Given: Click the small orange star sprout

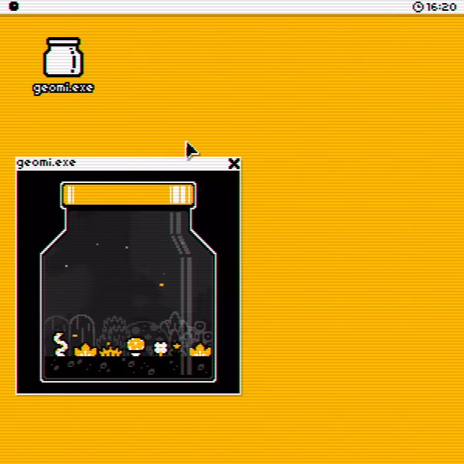Looking at the screenshot, I should pyautogui.click(x=177, y=346).
